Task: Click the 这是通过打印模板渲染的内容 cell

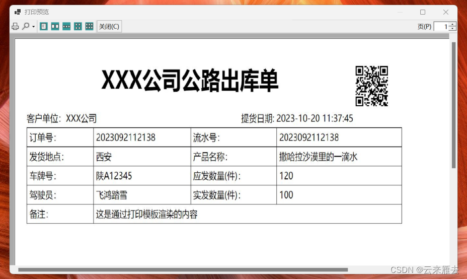Action: tap(248, 214)
